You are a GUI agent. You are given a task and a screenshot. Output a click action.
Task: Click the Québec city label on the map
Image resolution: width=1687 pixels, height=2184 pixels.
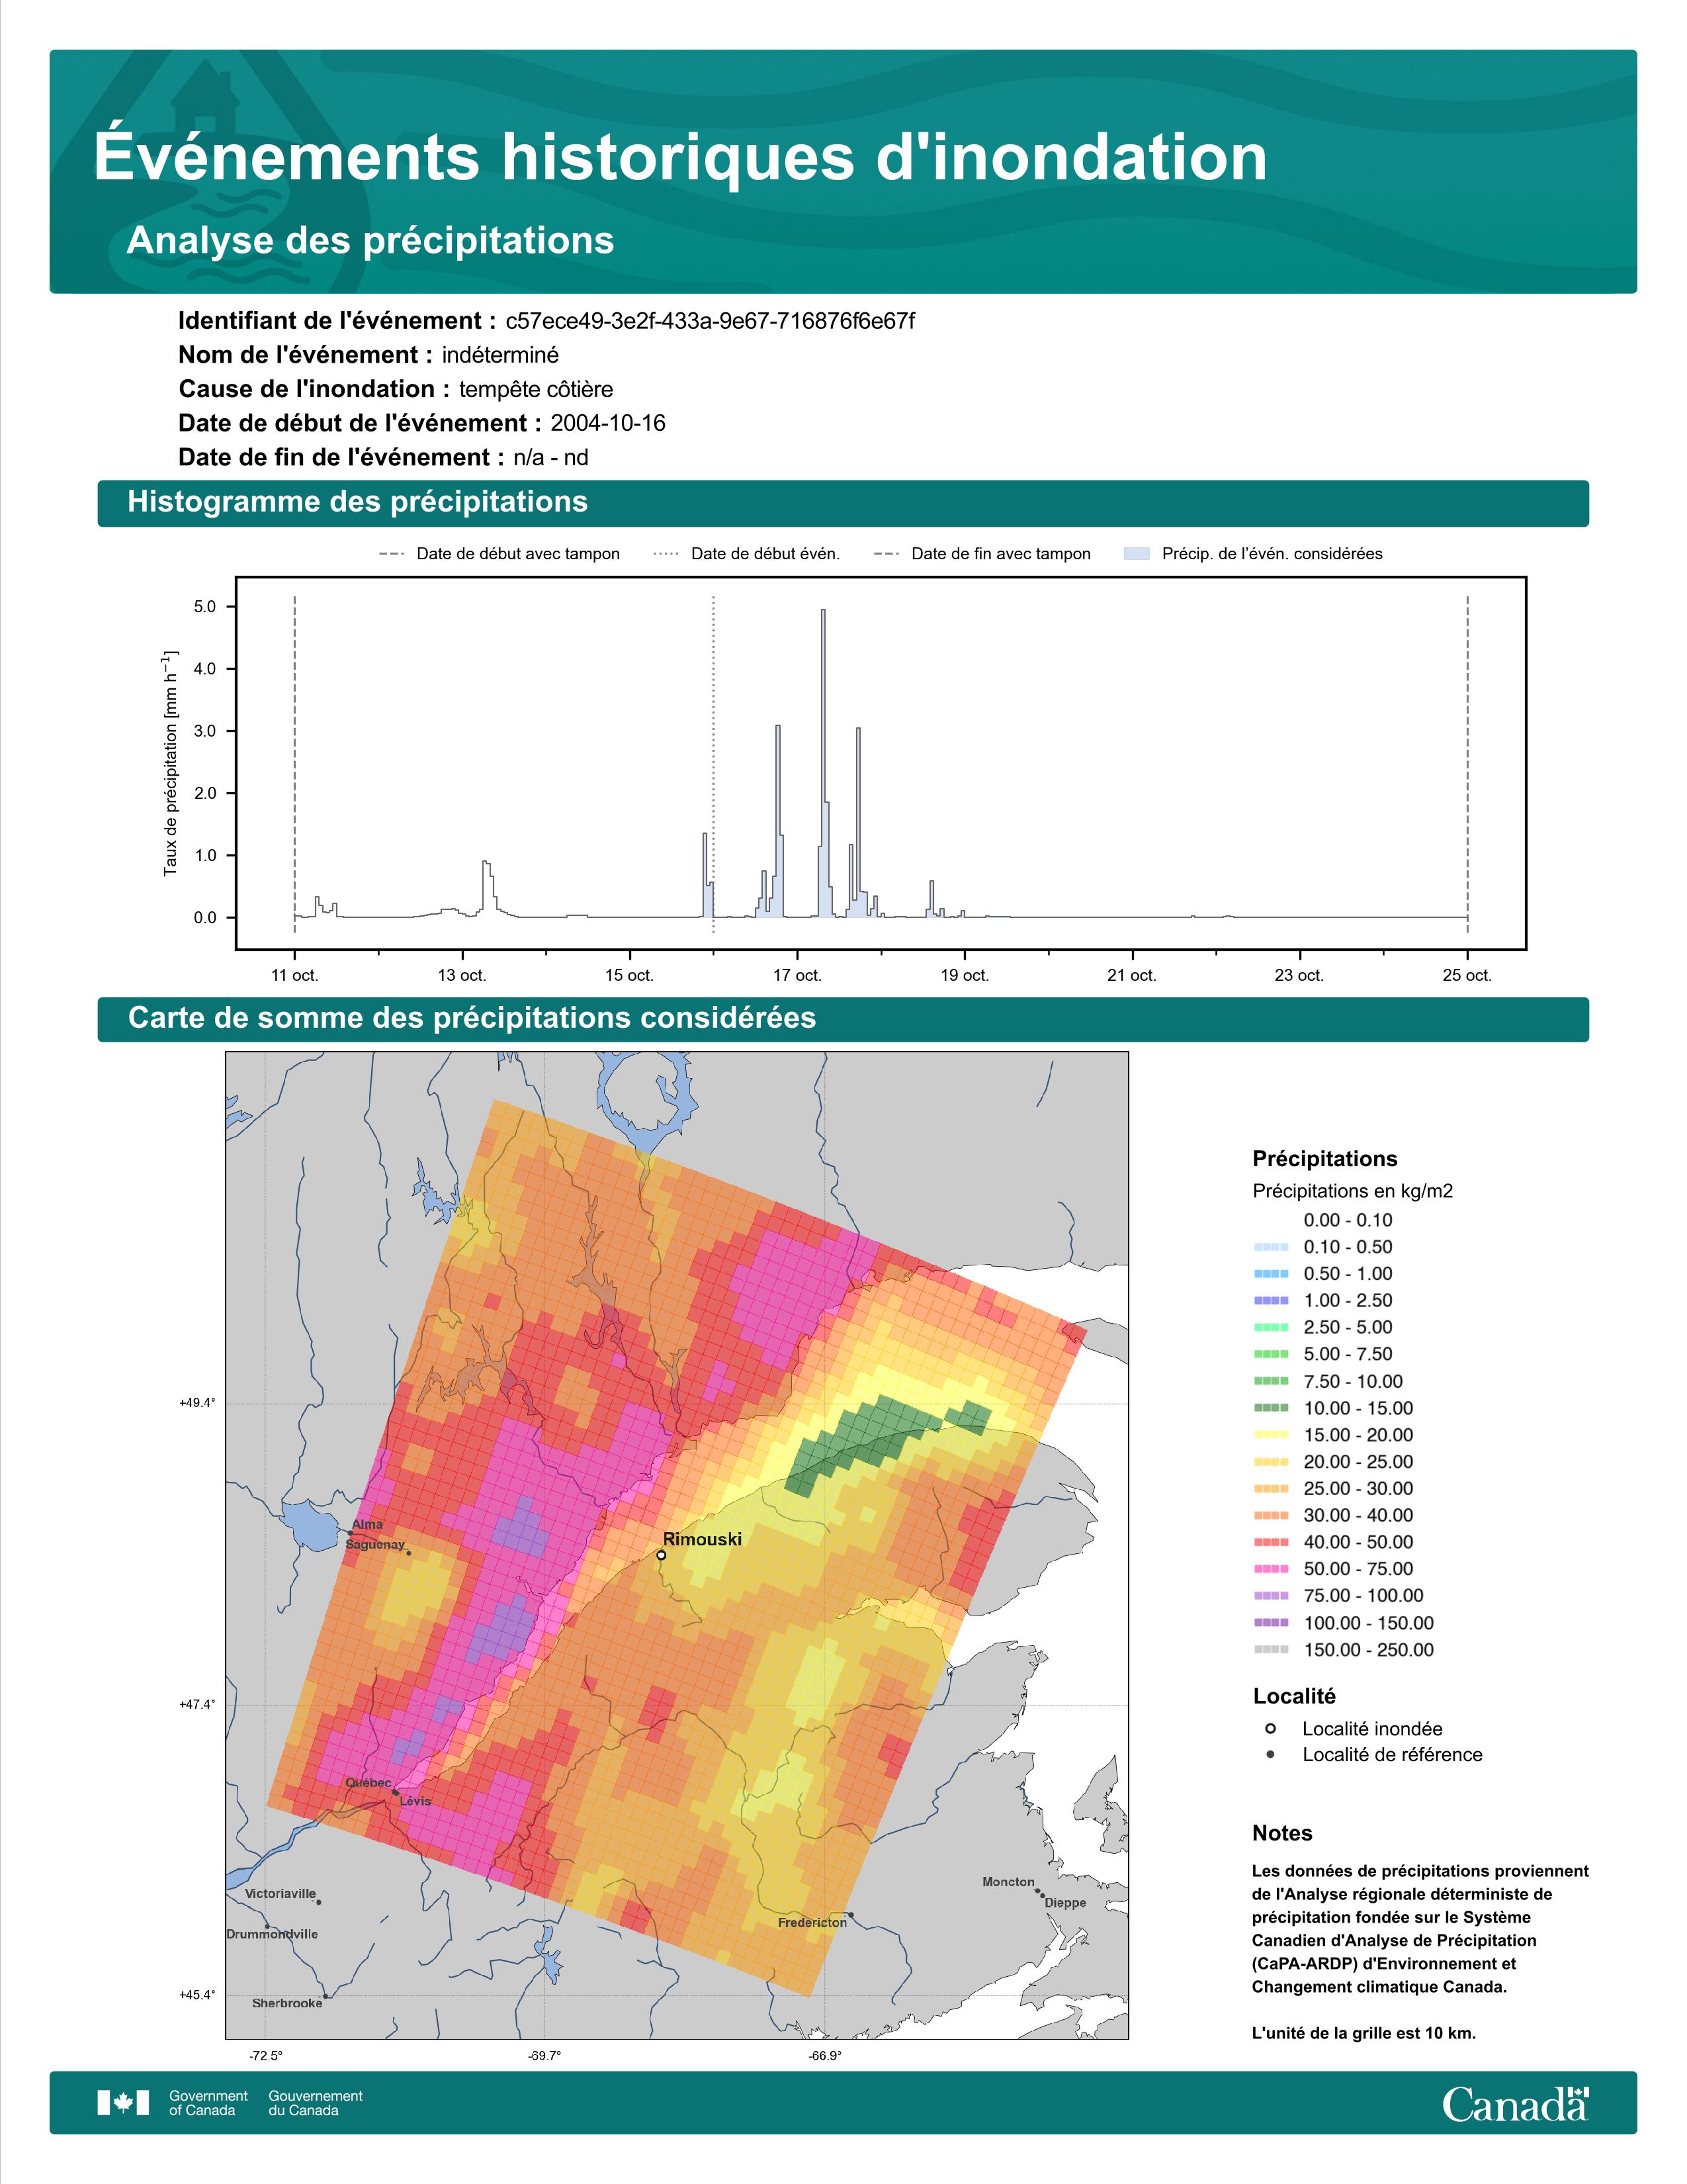coord(368,1783)
